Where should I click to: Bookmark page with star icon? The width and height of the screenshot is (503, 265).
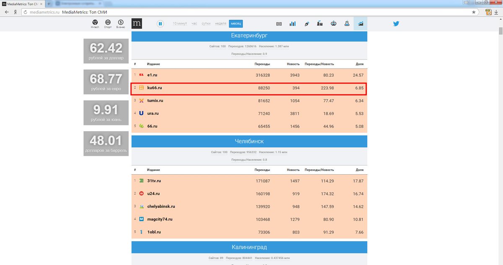click(474, 12)
